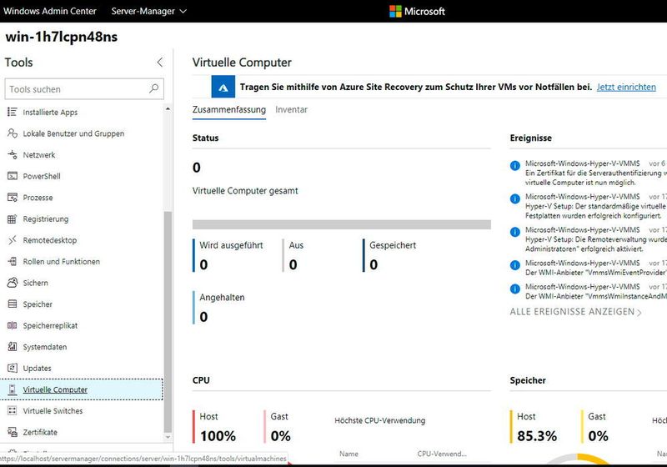This screenshot has width=667, height=467.
Task: Click the Host 85.3% Speicher value
Action: click(x=537, y=436)
